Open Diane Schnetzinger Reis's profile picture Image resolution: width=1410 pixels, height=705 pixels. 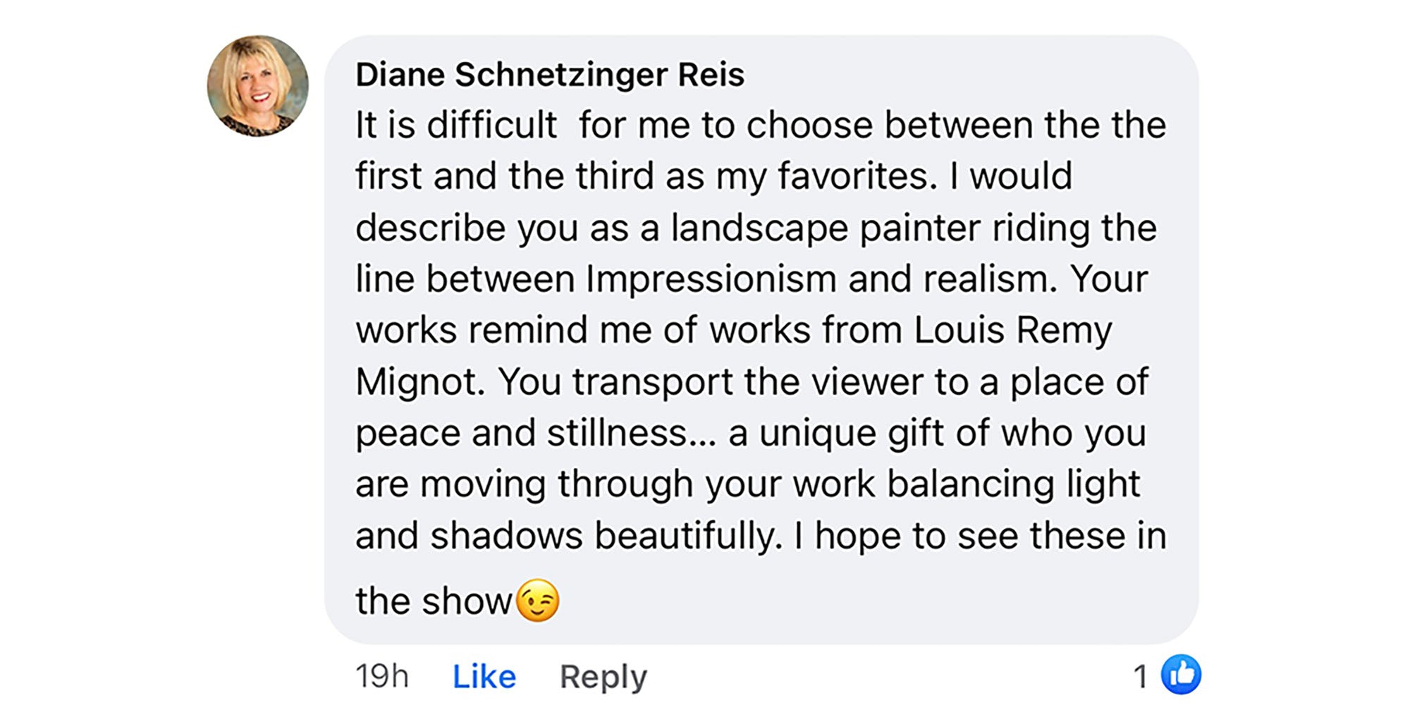coord(258,86)
